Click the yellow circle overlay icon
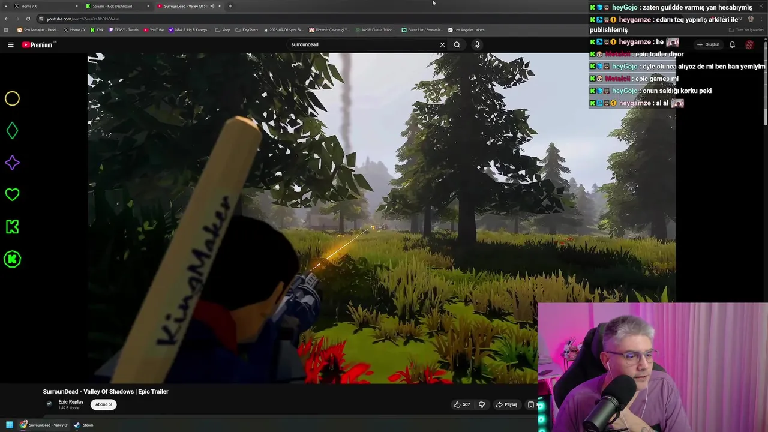 coord(12,98)
